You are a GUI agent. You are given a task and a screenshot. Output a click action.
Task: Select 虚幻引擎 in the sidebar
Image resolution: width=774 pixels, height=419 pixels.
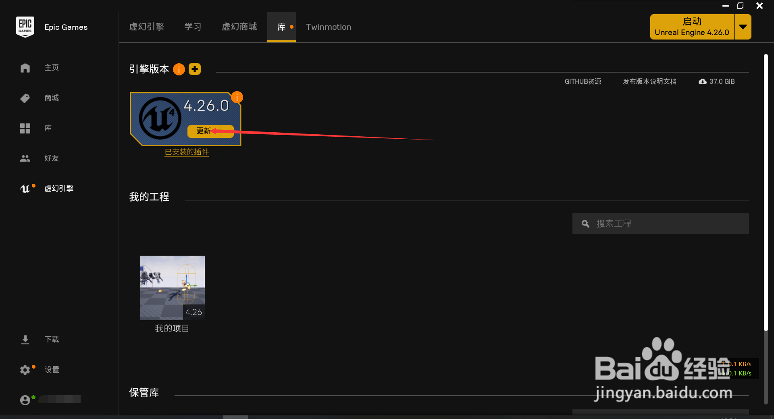tap(59, 189)
